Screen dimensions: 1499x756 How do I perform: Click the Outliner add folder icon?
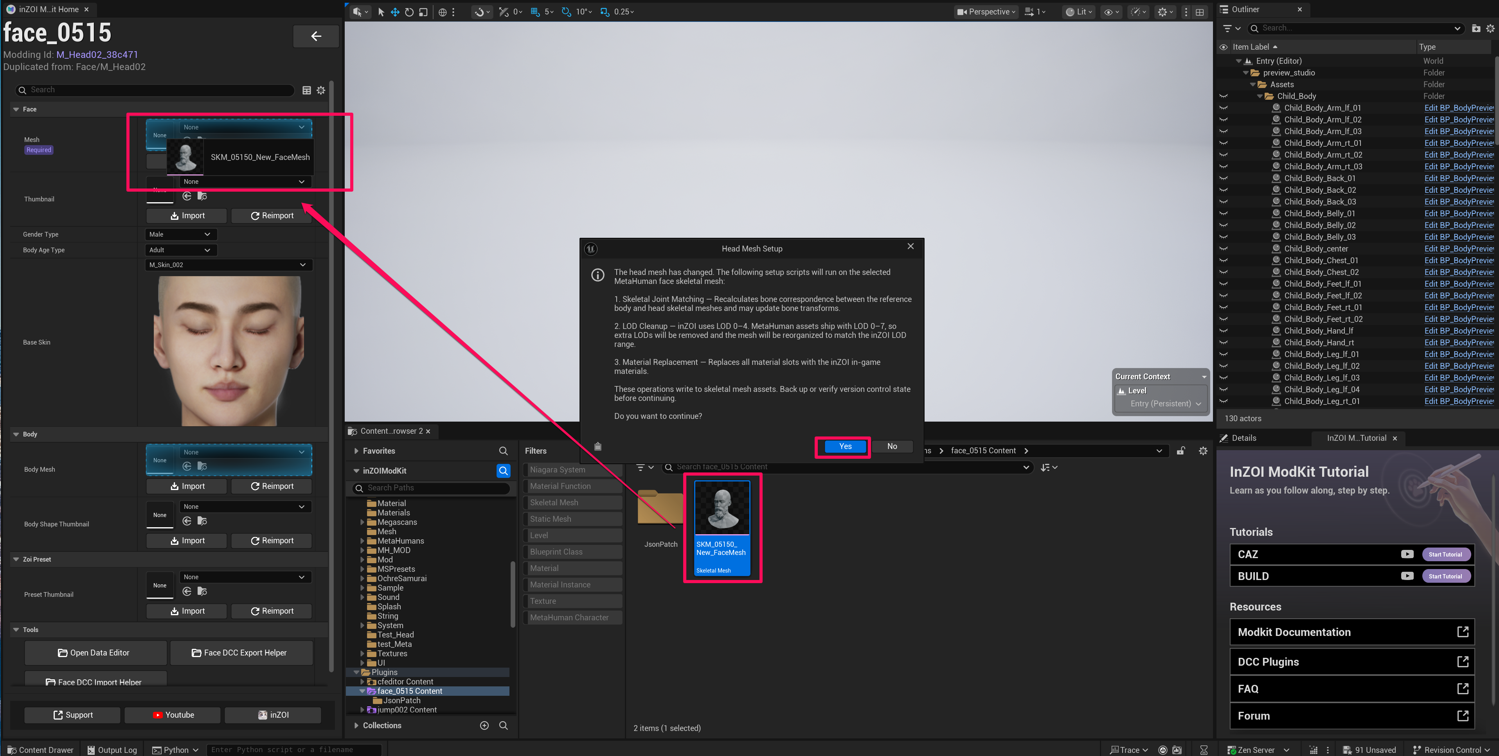coord(1476,28)
